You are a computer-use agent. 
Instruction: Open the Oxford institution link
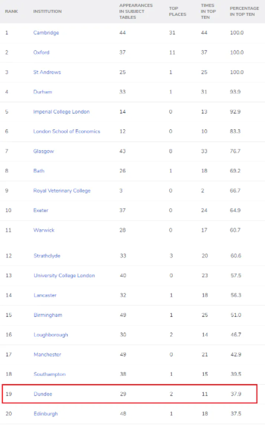pos(41,52)
